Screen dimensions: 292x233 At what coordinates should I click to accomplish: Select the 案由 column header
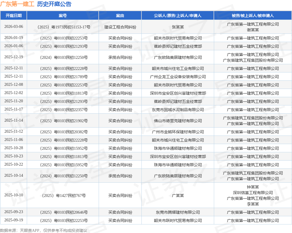[x=120, y=16]
